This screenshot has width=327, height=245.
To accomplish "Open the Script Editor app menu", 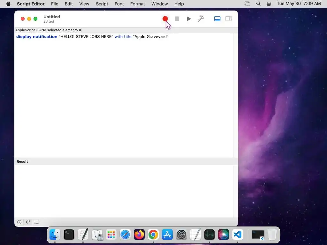I will click(31, 4).
